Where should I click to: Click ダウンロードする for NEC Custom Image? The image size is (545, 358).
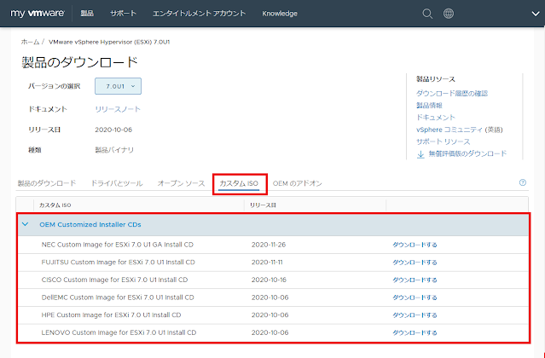click(415, 245)
